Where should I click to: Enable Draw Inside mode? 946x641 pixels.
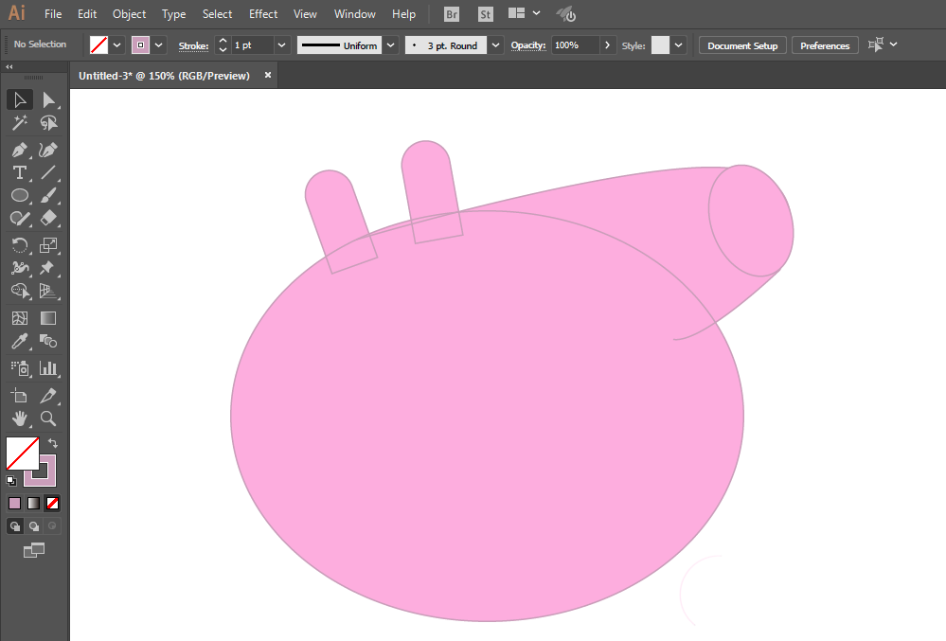tap(52, 526)
